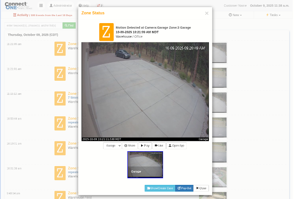Click the Connect ONE logo
This screenshot has height=199, width=294.
coord(16,5)
